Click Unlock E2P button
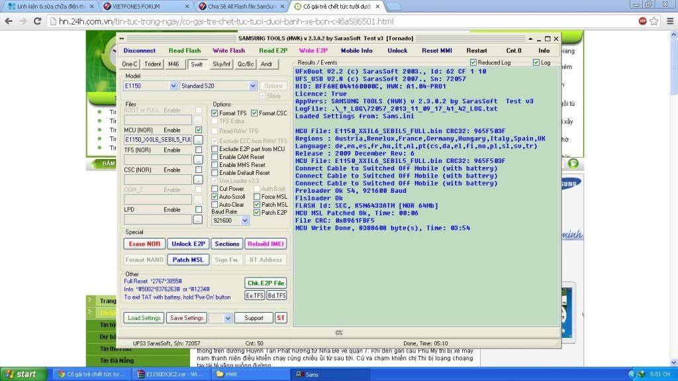The height and width of the screenshot is (381, 678). pyautogui.click(x=188, y=244)
